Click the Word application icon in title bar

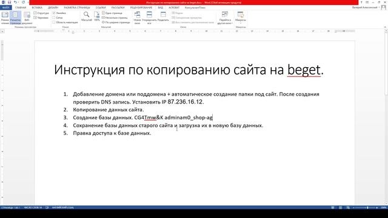point(3,2)
